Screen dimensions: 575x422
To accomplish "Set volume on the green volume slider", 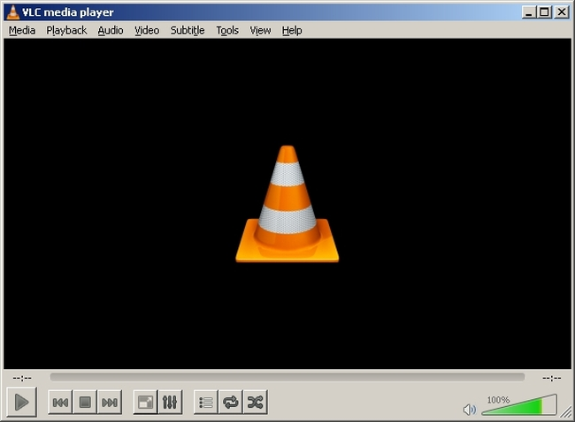I will pos(519,404).
